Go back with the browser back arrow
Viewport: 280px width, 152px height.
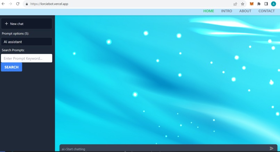click(x=3, y=4)
